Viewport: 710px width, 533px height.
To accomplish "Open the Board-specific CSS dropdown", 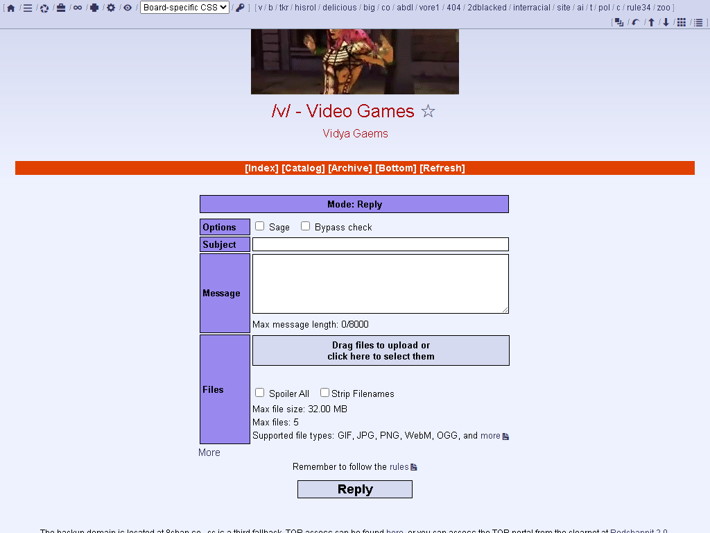I will click(184, 8).
